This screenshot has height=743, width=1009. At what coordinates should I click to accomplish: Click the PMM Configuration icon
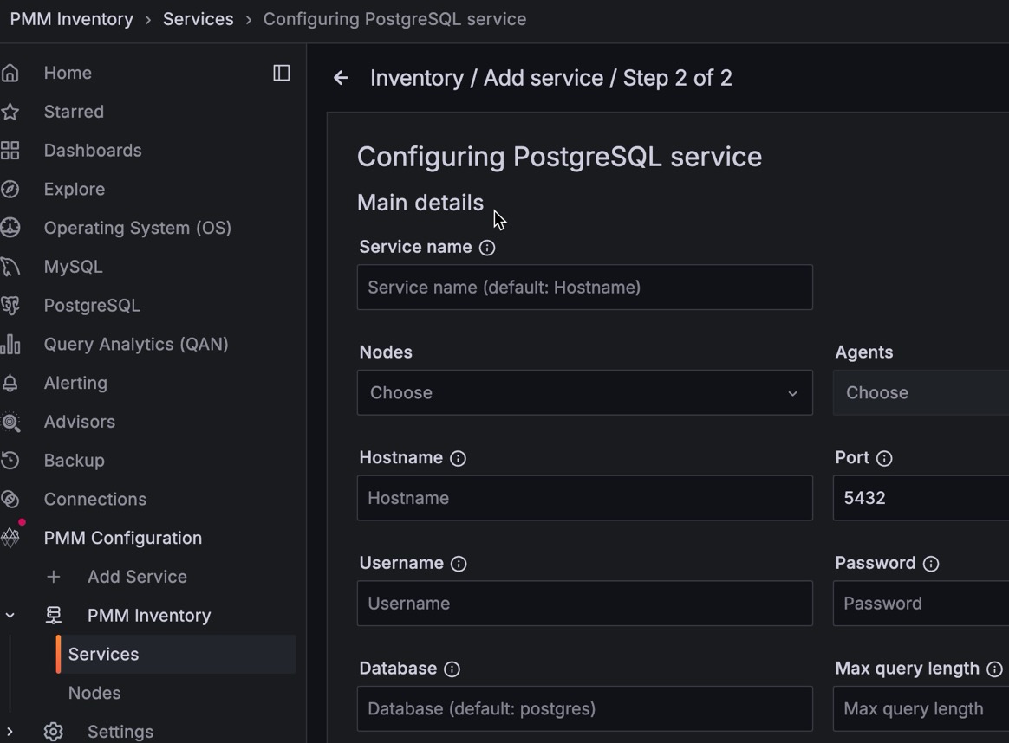tap(10, 538)
